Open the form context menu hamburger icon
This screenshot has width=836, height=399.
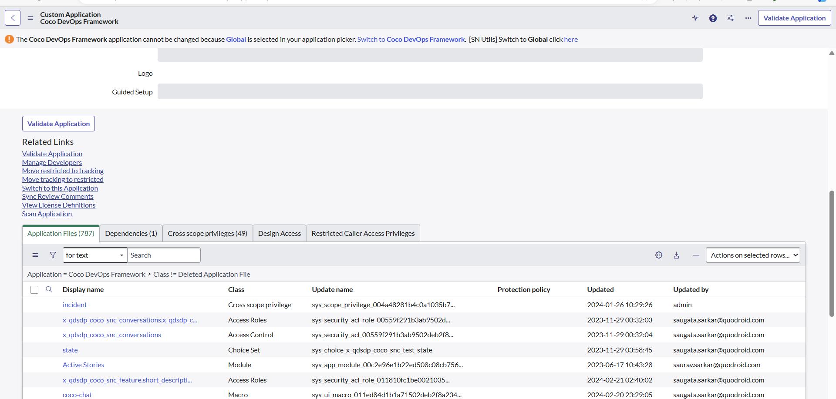[x=30, y=18]
